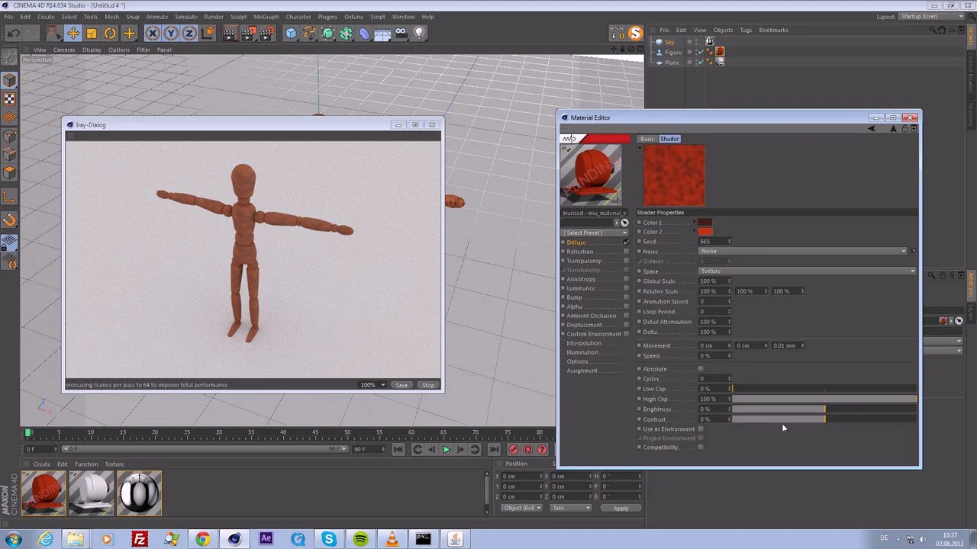Tick the Absolute checkbox in shader properties
Screen dimensions: 977x549
[701, 369]
